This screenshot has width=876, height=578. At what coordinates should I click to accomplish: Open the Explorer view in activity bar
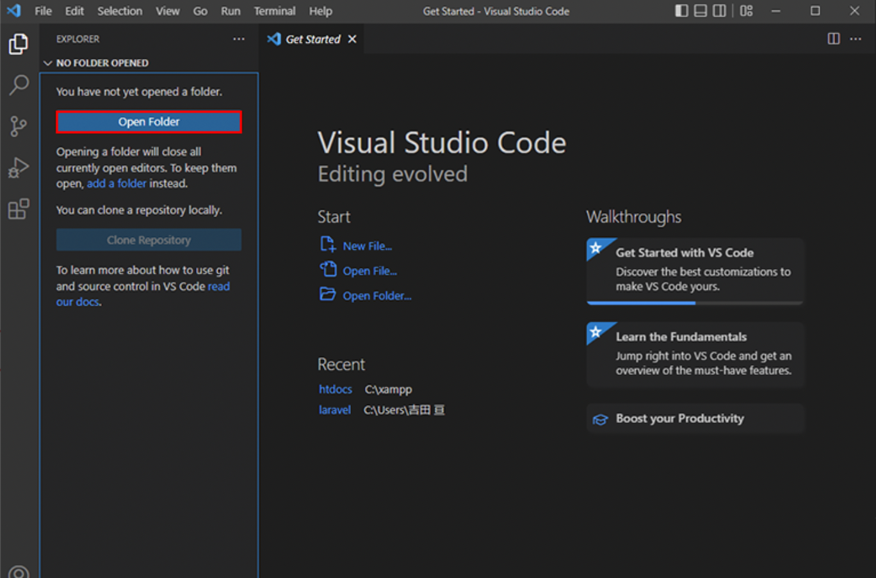pyautogui.click(x=19, y=44)
